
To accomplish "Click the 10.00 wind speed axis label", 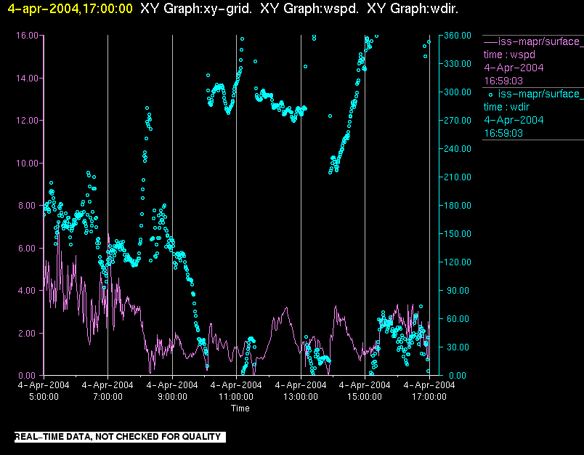I will [x=27, y=164].
